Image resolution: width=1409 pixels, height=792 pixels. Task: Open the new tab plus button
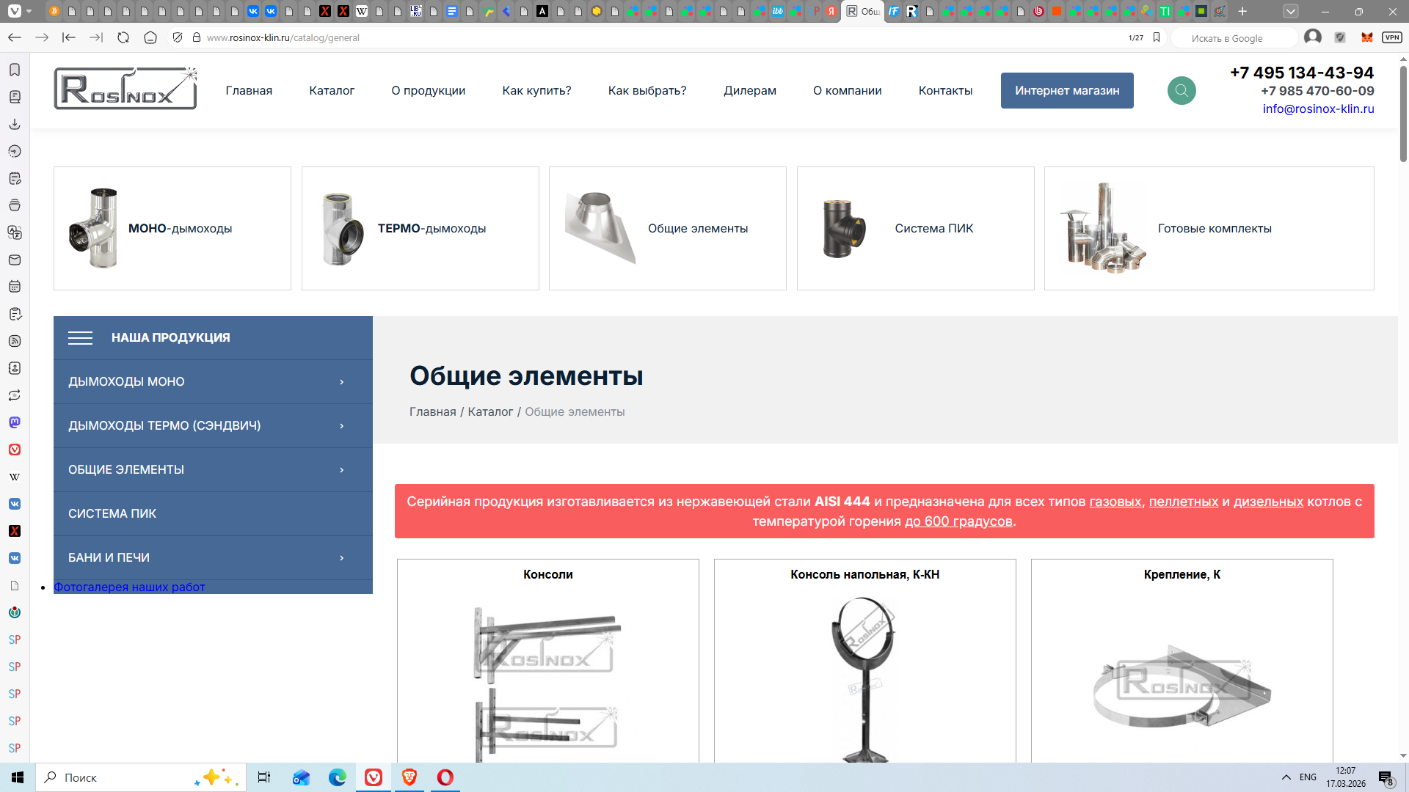click(x=1242, y=11)
